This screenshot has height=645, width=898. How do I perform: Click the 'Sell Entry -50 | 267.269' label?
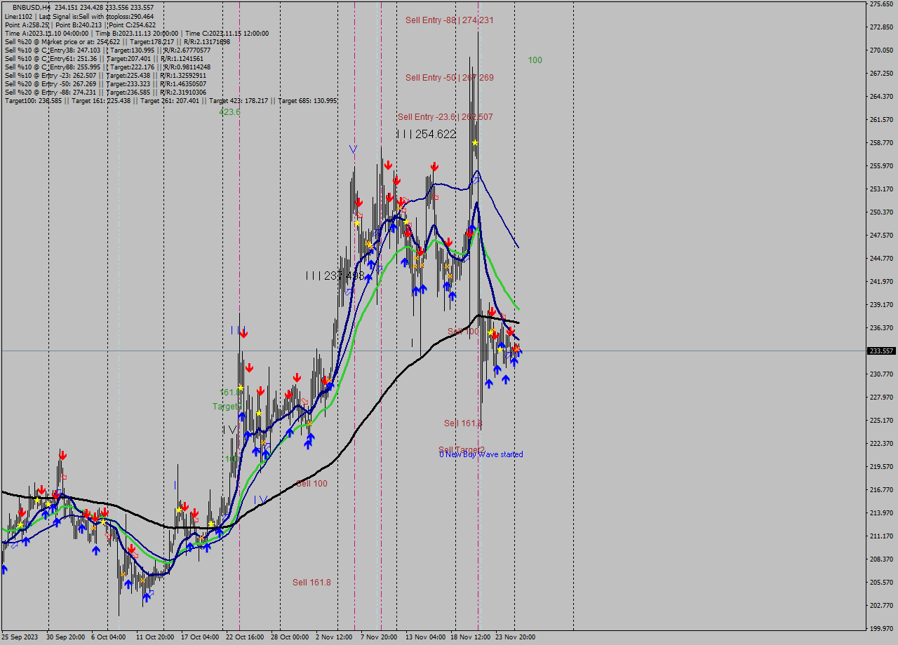coord(451,78)
